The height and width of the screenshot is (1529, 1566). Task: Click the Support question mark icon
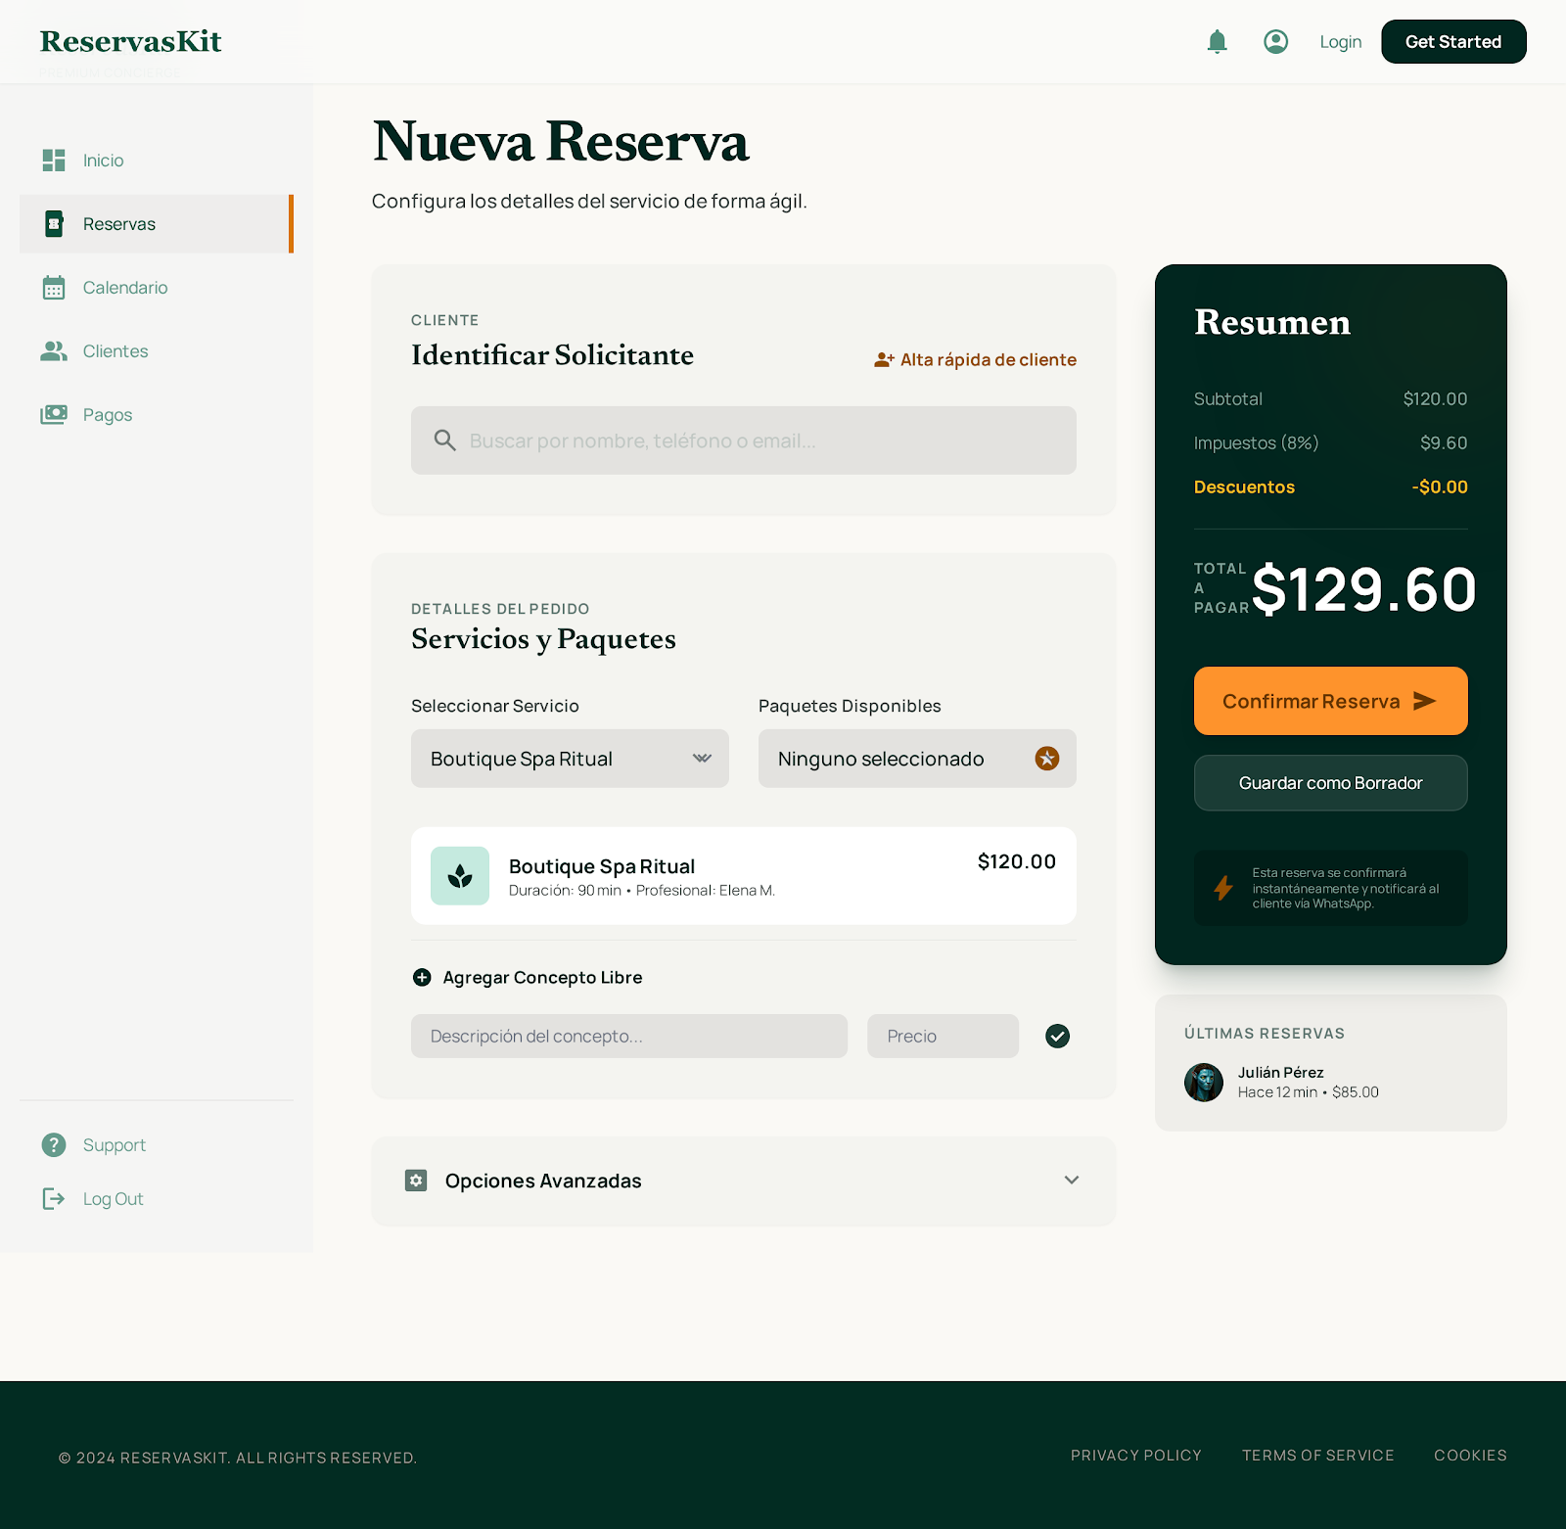(x=54, y=1144)
